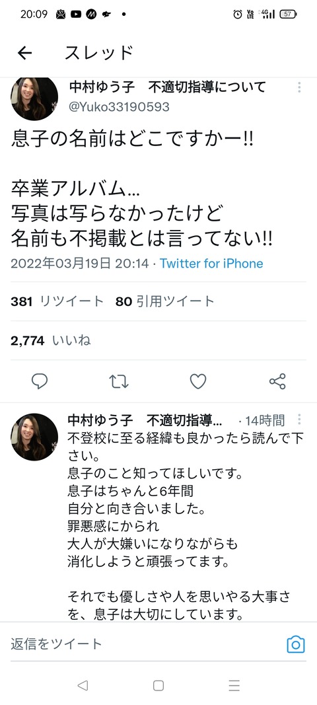Tap the Twitter for iPhone link
This screenshot has height=705, width=317.
click(x=211, y=264)
